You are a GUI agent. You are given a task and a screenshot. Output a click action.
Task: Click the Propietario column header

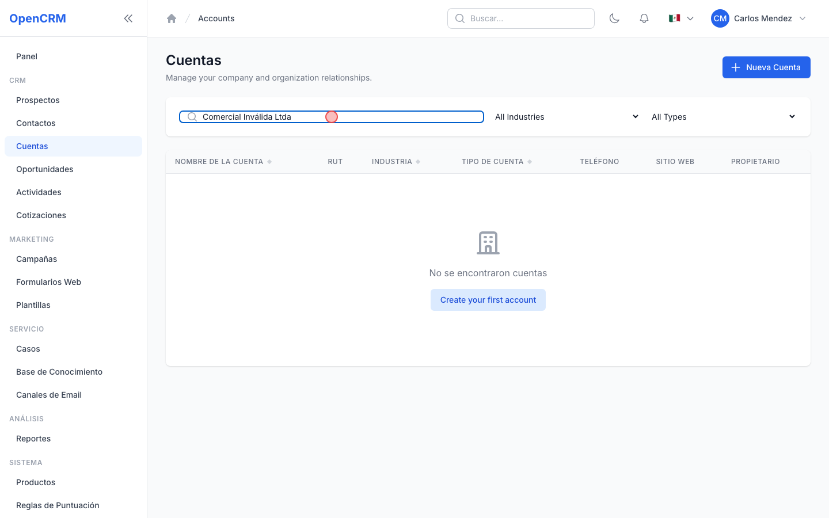click(x=755, y=162)
